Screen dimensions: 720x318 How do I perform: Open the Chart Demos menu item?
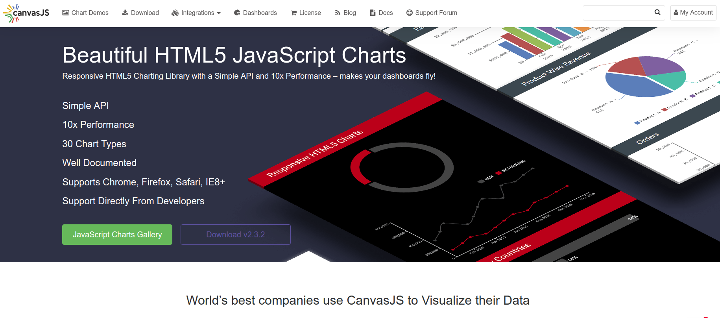click(90, 13)
